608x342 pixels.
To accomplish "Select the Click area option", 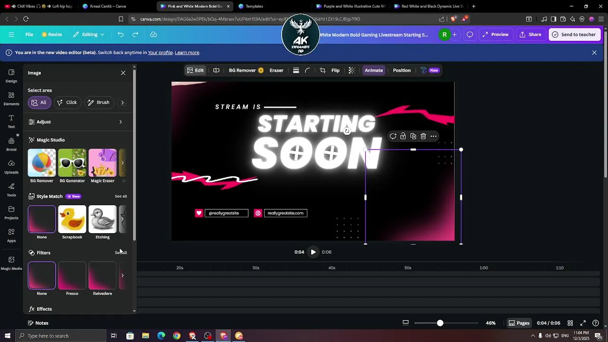I will click(66, 103).
